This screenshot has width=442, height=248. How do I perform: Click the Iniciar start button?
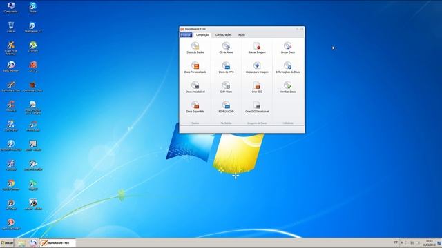click(7, 243)
